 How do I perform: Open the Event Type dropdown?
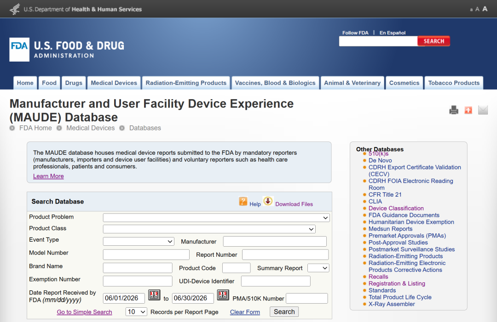tap(139, 241)
